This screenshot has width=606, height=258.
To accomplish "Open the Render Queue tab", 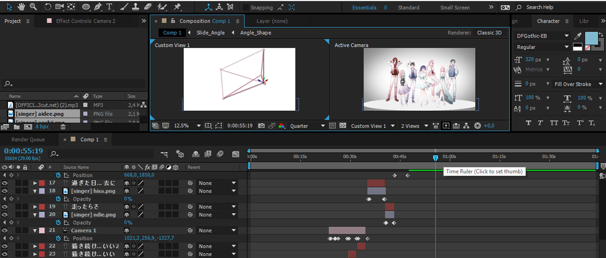I will coord(28,140).
